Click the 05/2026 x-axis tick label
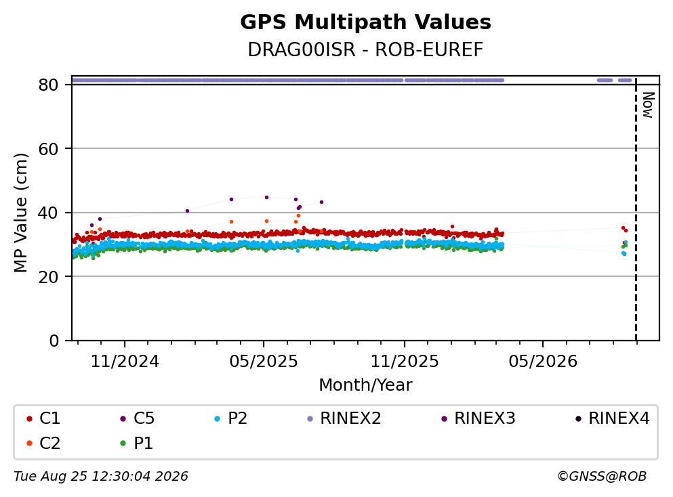673x497 pixels. [x=543, y=362]
